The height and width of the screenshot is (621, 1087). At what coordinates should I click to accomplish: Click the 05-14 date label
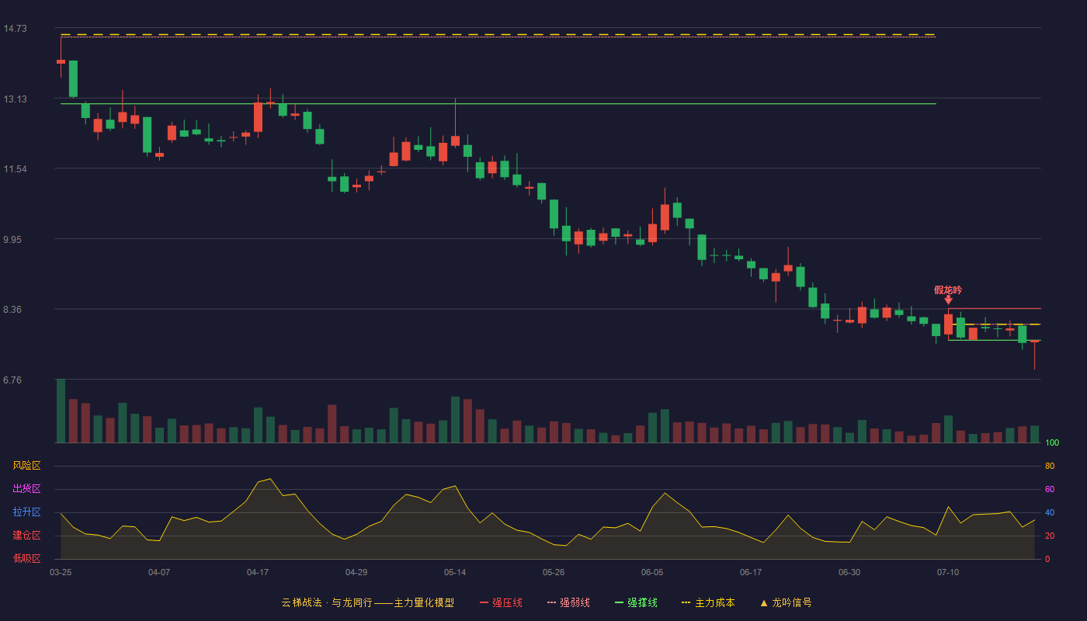point(455,572)
